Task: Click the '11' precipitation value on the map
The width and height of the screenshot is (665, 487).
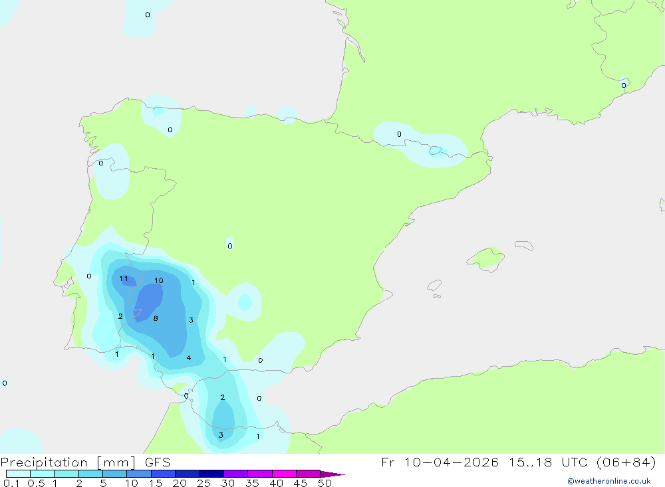Action: pyautogui.click(x=124, y=278)
